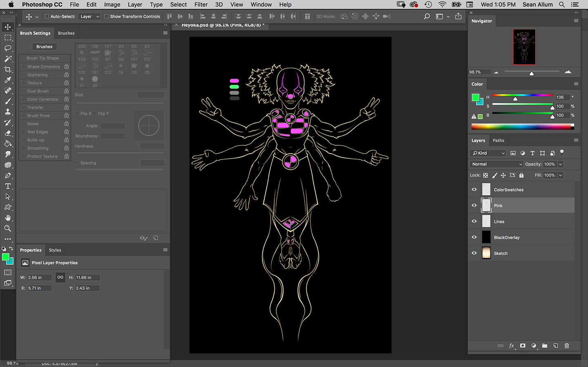Viewport: 588px width, 367px height.
Task: Select the Clone Stamp tool
Action: (8, 112)
